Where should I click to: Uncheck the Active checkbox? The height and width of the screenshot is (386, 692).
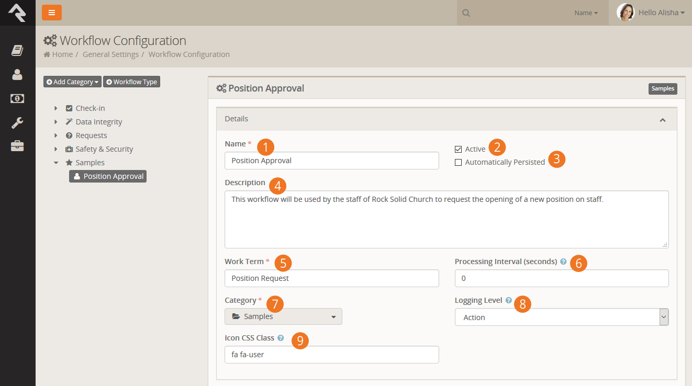point(459,149)
